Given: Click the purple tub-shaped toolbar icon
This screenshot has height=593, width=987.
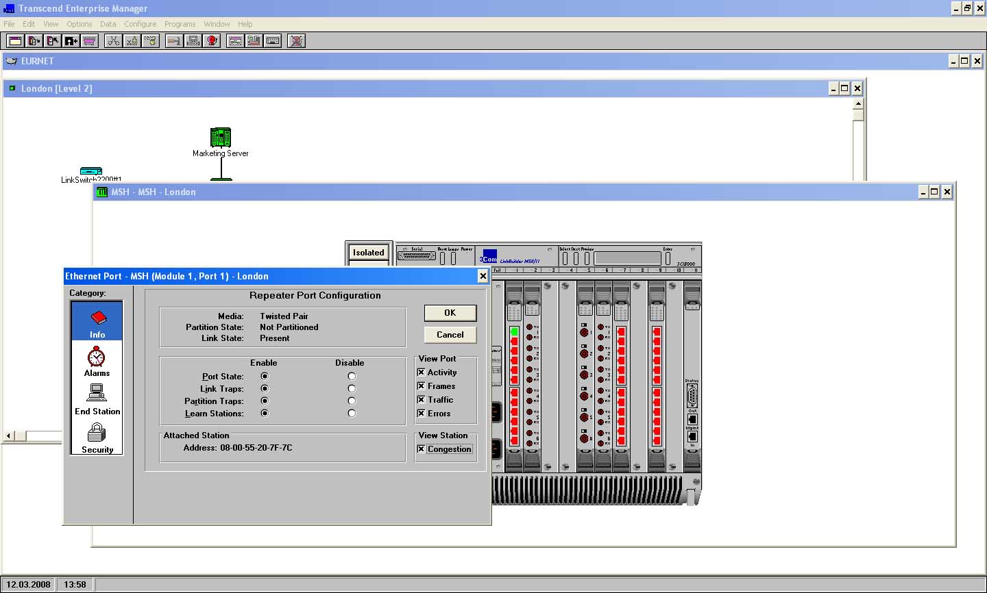Looking at the screenshot, I should (x=90, y=41).
